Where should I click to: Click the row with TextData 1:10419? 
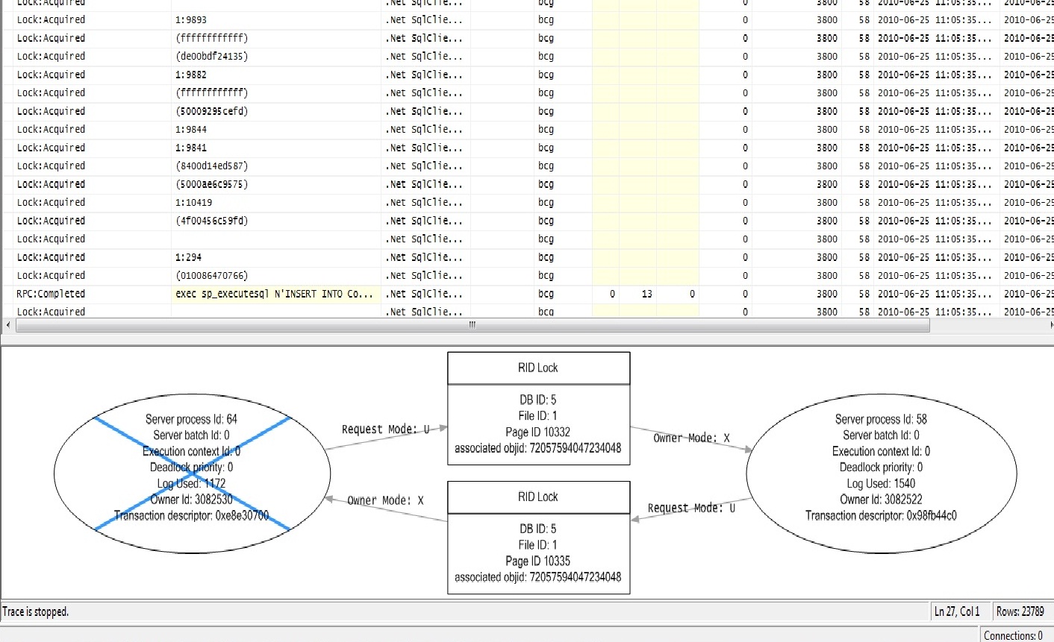193,203
